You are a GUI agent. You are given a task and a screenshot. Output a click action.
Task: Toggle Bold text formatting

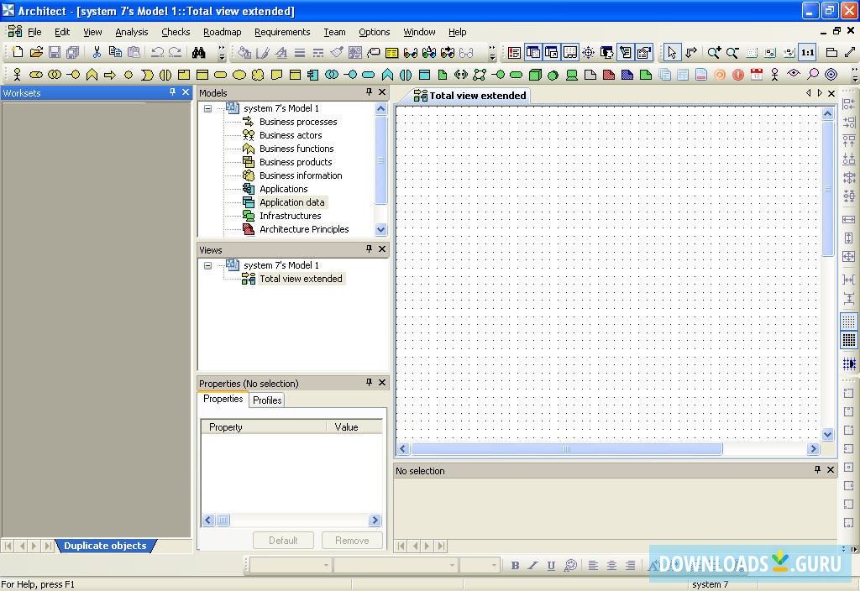(515, 566)
